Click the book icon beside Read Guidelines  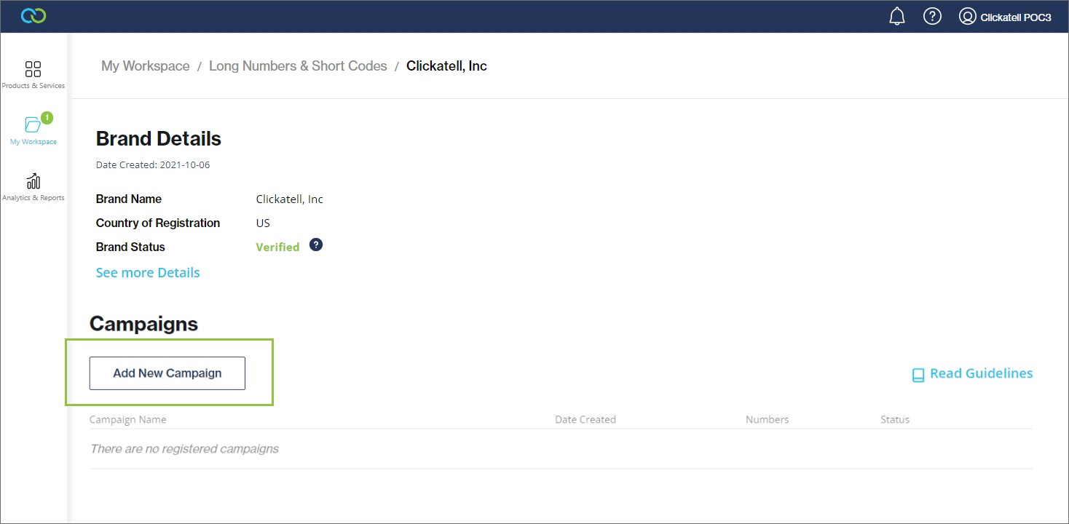[918, 375]
